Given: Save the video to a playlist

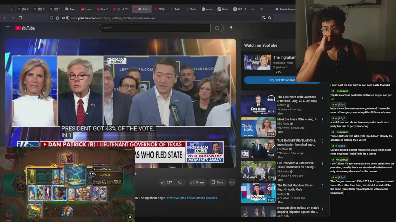Looking at the screenshot, I should pyautogui.click(x=217, y=182).
